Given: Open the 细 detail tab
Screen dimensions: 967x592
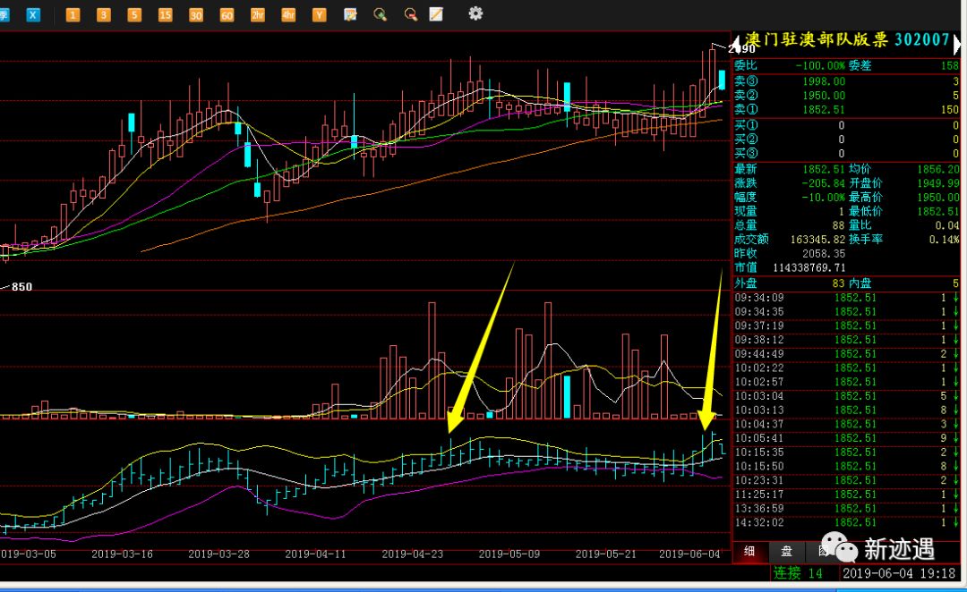Looking at the screenshot, I should pyautogui.click(x=749, y=551).
